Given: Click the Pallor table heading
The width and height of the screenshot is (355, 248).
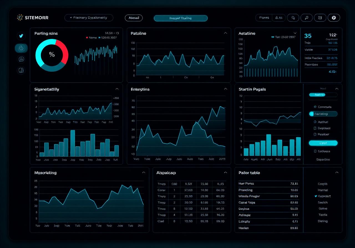Looking at the screenshot, I should 249,172.
